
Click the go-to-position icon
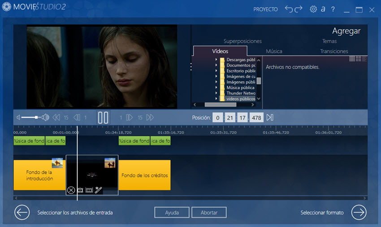pyautogui.click(x=270, y=117)
